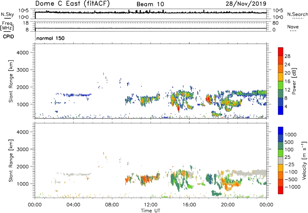Click the '12:00' time tick label
The width and height of the screenshot is (308, 213).
click(x=151, y=205)
